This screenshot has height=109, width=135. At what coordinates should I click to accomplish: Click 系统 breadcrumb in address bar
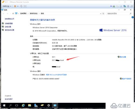pyautogui.click(x=42, y=13)
